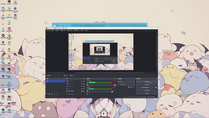Toggle lock on Display Capture source
The height and width of the screenshot is (118, 209).
84,91
